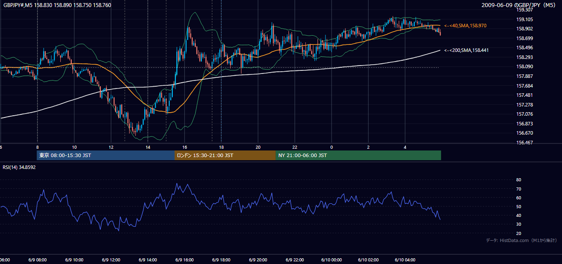Click the 50 level on the RSI scale
The image size is (562, 264).
(x=518, y=206)
